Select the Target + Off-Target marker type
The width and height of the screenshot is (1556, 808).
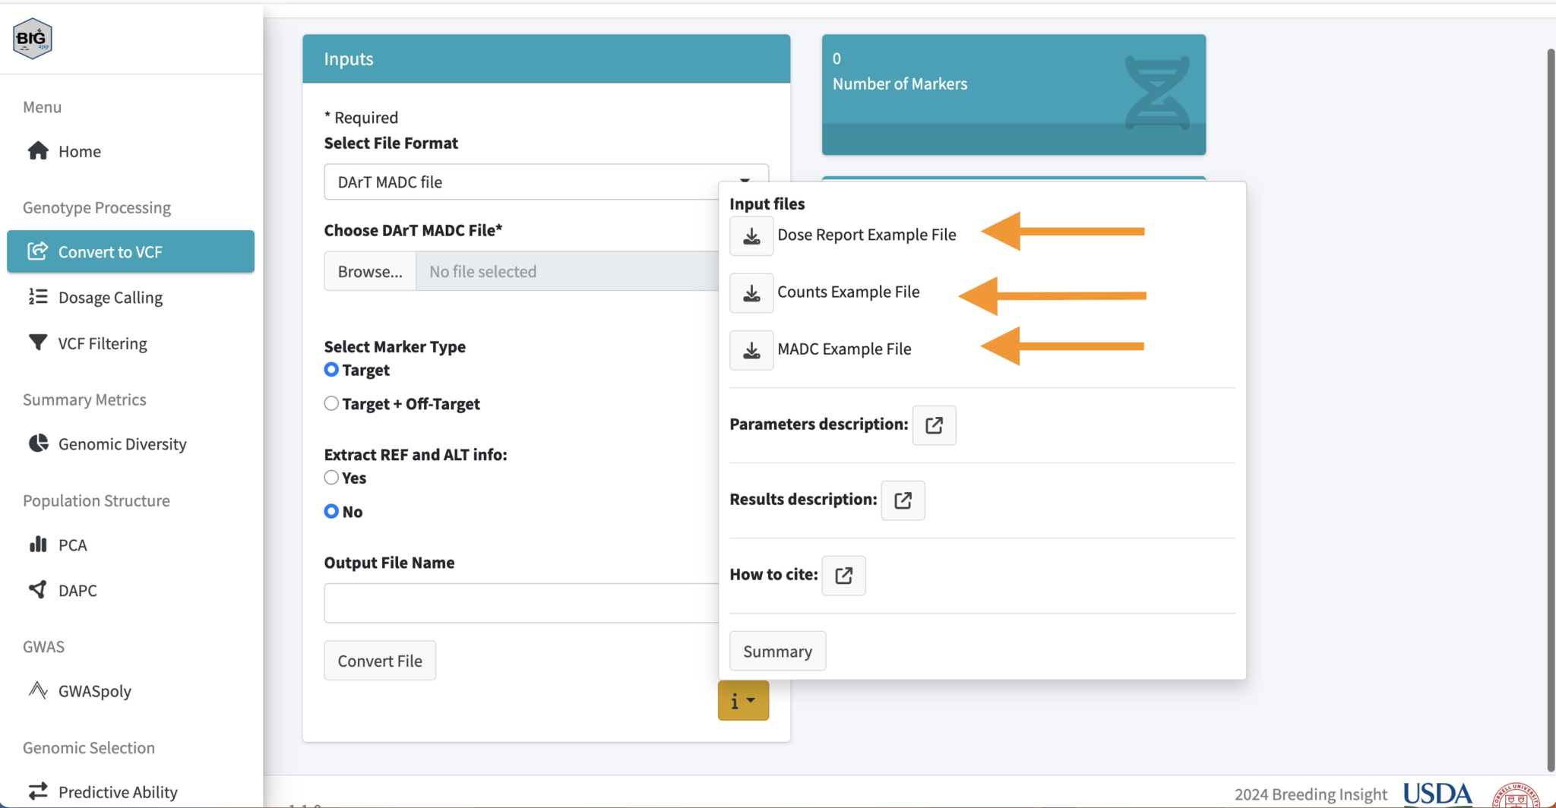[331, 403]
